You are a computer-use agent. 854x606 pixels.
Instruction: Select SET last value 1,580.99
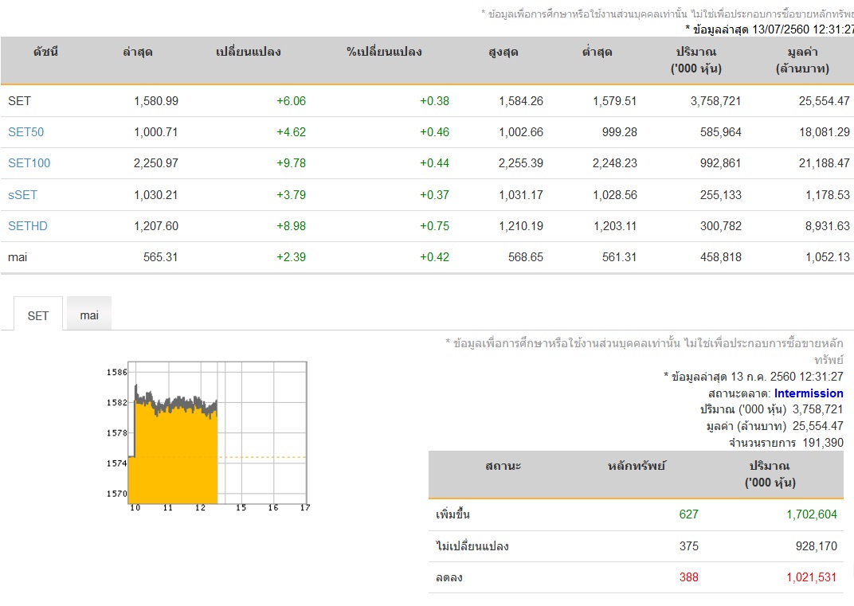156,100
